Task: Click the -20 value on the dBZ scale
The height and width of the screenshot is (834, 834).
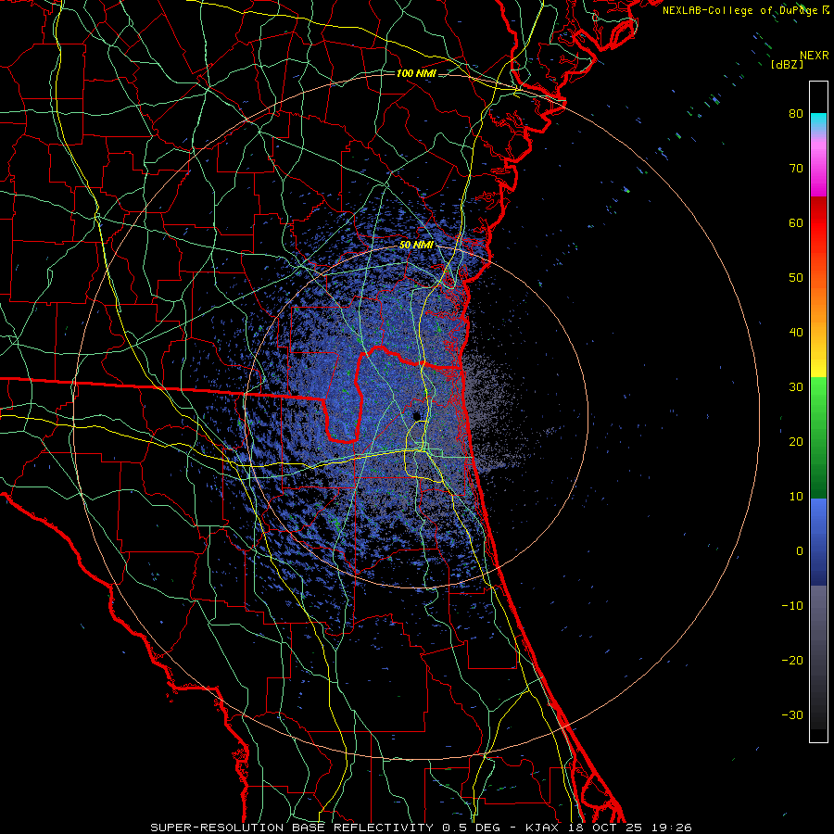Action: (x=792, y=661)
